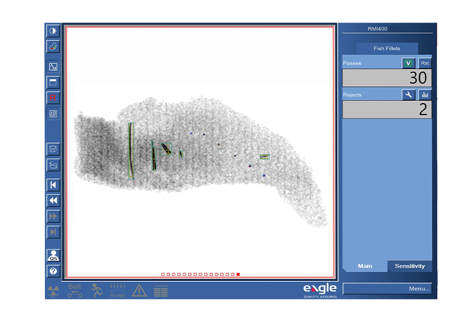Switch to the Sensitivity tab

pyautogui.click(x=409, y=266)
